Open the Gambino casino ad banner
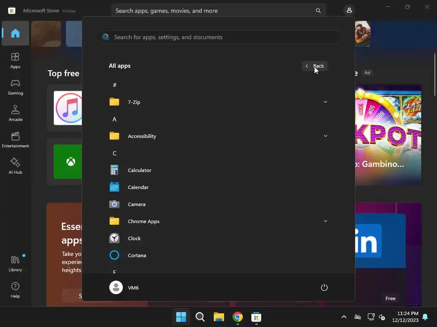The image size is (437, 327). coord(388,135)
